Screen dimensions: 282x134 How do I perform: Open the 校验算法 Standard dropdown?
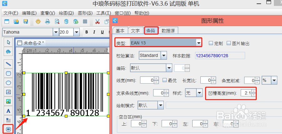click(164, 55)
